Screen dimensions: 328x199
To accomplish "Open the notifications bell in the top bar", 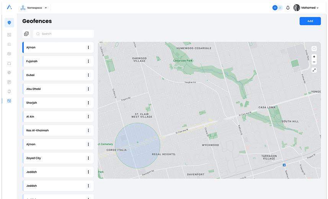I will click(288, 8).
